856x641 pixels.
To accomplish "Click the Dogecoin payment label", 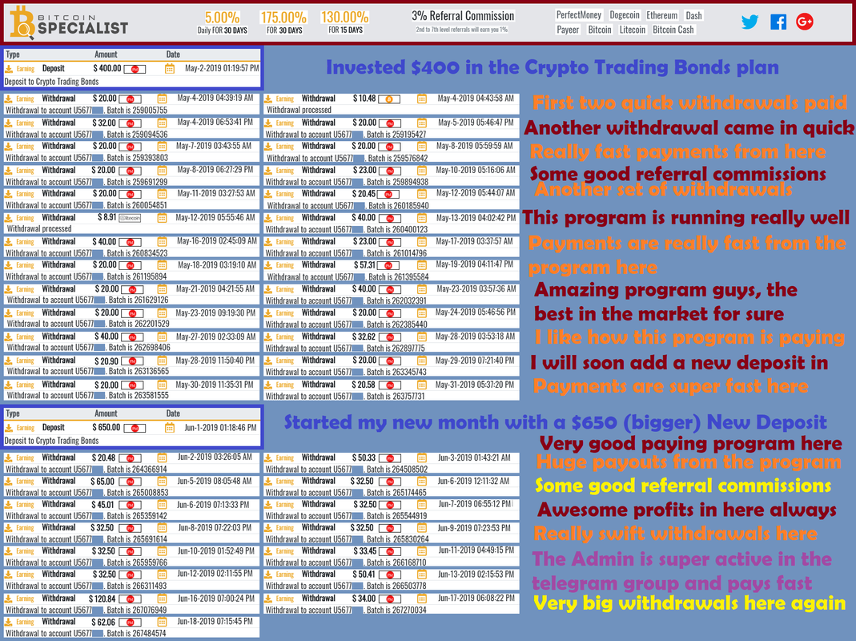I will [x=625, y=15].
